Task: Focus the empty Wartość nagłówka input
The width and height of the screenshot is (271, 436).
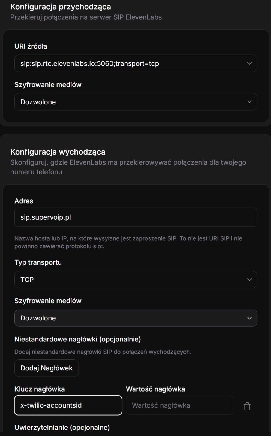Action: click(179, 405)
